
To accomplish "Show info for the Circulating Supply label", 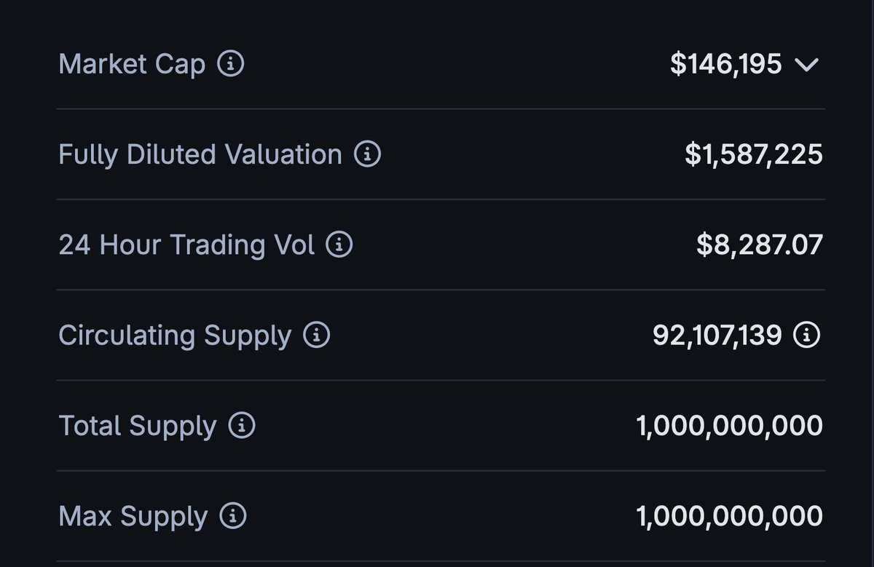I will point(316,335).
